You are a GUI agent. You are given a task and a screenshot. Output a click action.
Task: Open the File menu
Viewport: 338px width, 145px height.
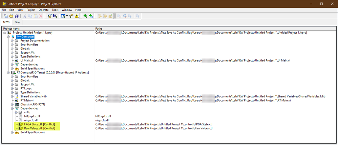4,10
